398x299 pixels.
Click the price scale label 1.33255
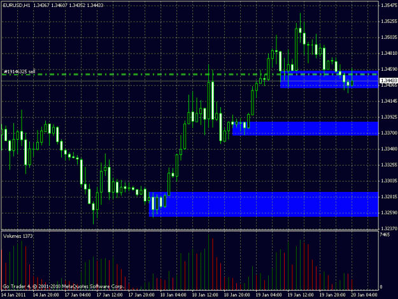point(389,165)
